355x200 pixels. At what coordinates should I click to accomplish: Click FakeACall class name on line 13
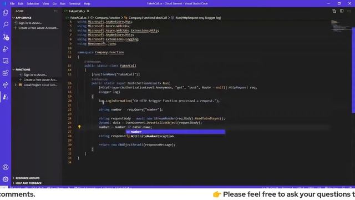point(128,66)
